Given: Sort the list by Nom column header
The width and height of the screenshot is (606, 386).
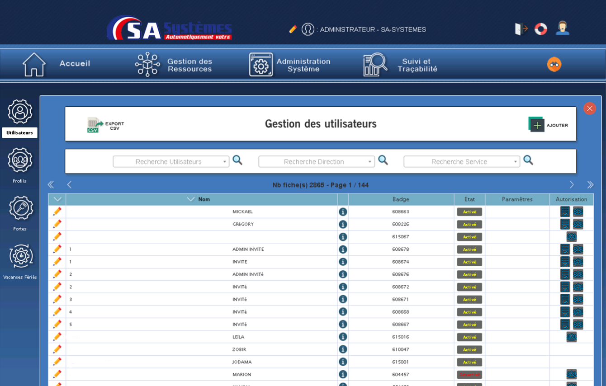Looking at the screenshot, I should (204, 199).
